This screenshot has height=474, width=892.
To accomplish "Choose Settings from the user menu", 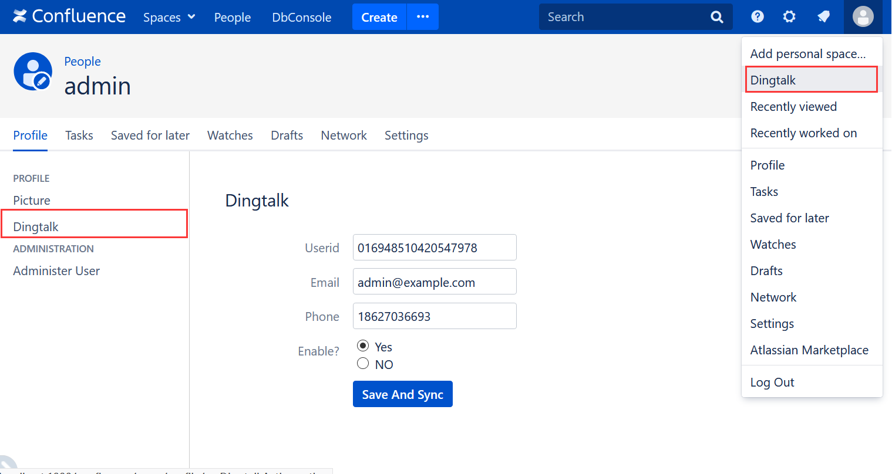I will coord(812,324).
